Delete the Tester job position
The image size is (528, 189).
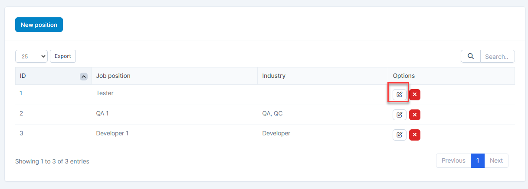click(415, 95)
